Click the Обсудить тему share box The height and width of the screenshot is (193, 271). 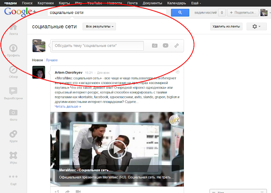pyautogui.click(x=98, y=46)
